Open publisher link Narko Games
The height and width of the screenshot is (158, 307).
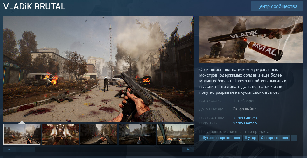coord(245,123)
